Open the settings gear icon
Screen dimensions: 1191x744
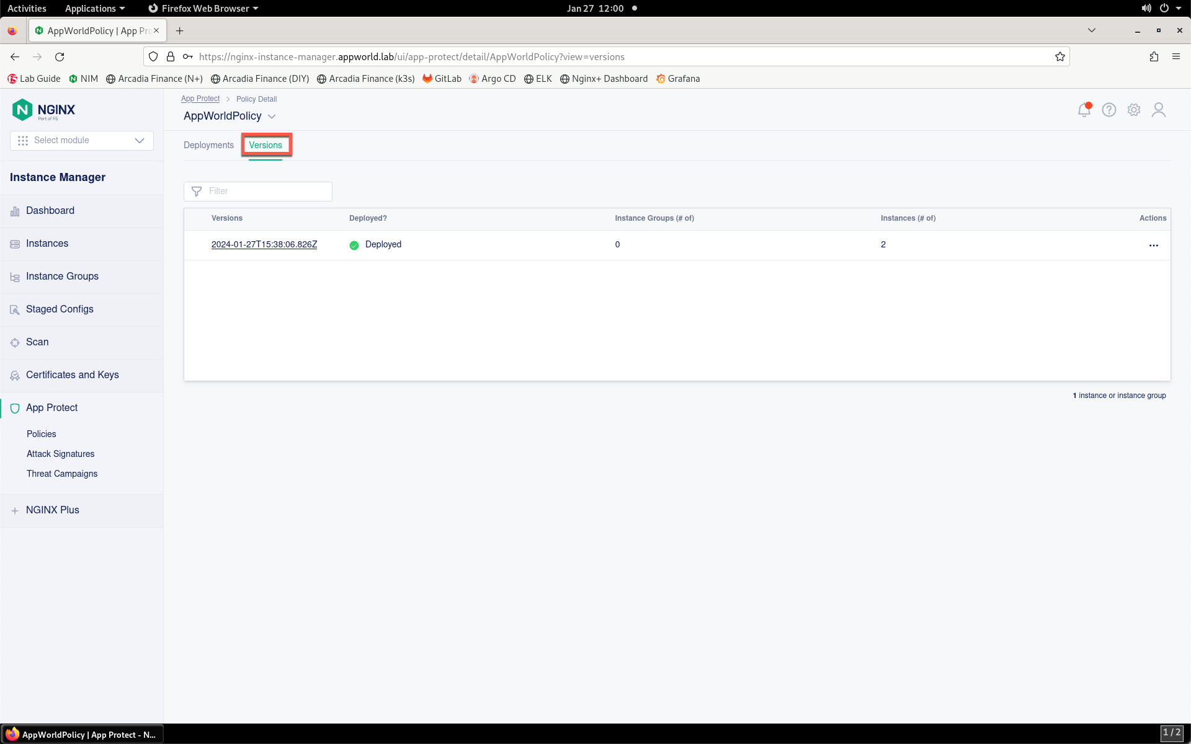click(x=1134, y=110)
